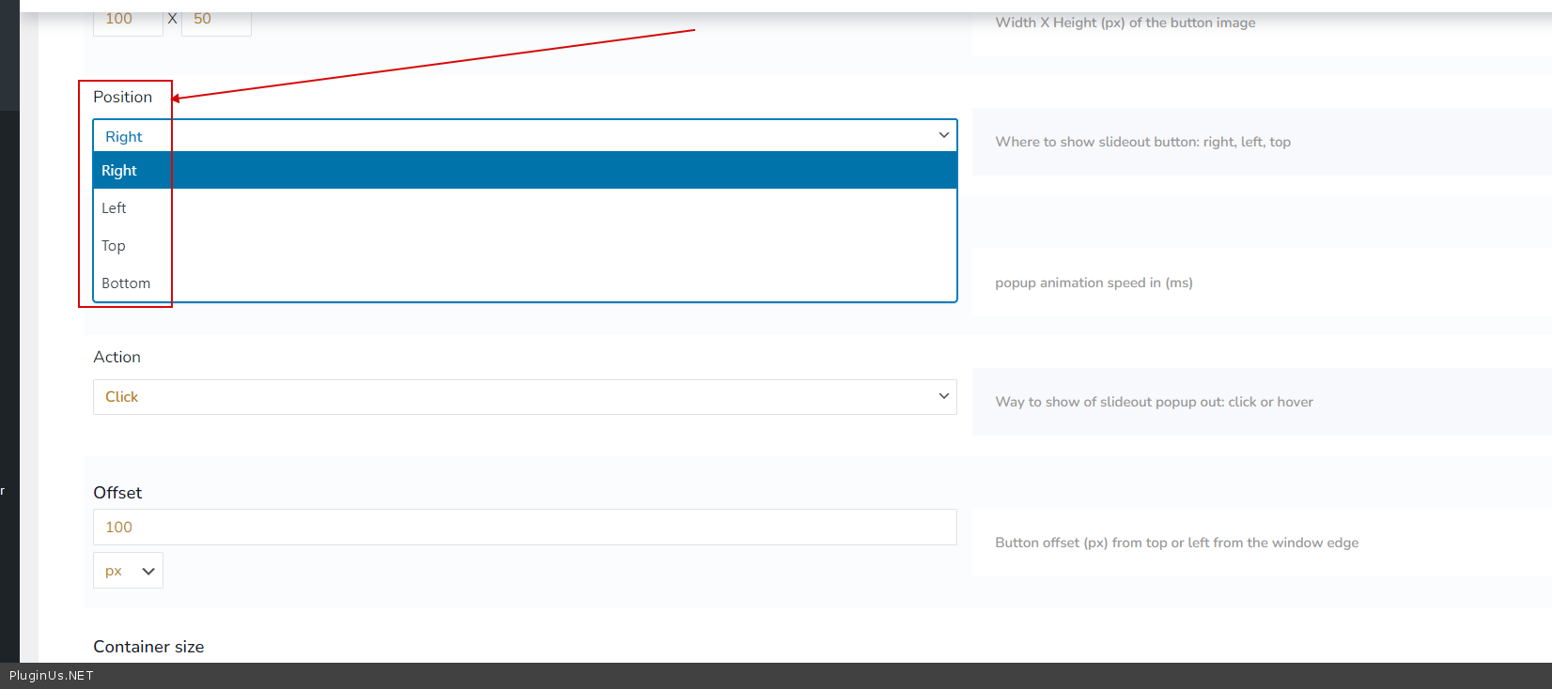Viewport: 1552px width, 689px height.
Task: Open the Action dropdown showing Click
Action: tap(523, 397)
